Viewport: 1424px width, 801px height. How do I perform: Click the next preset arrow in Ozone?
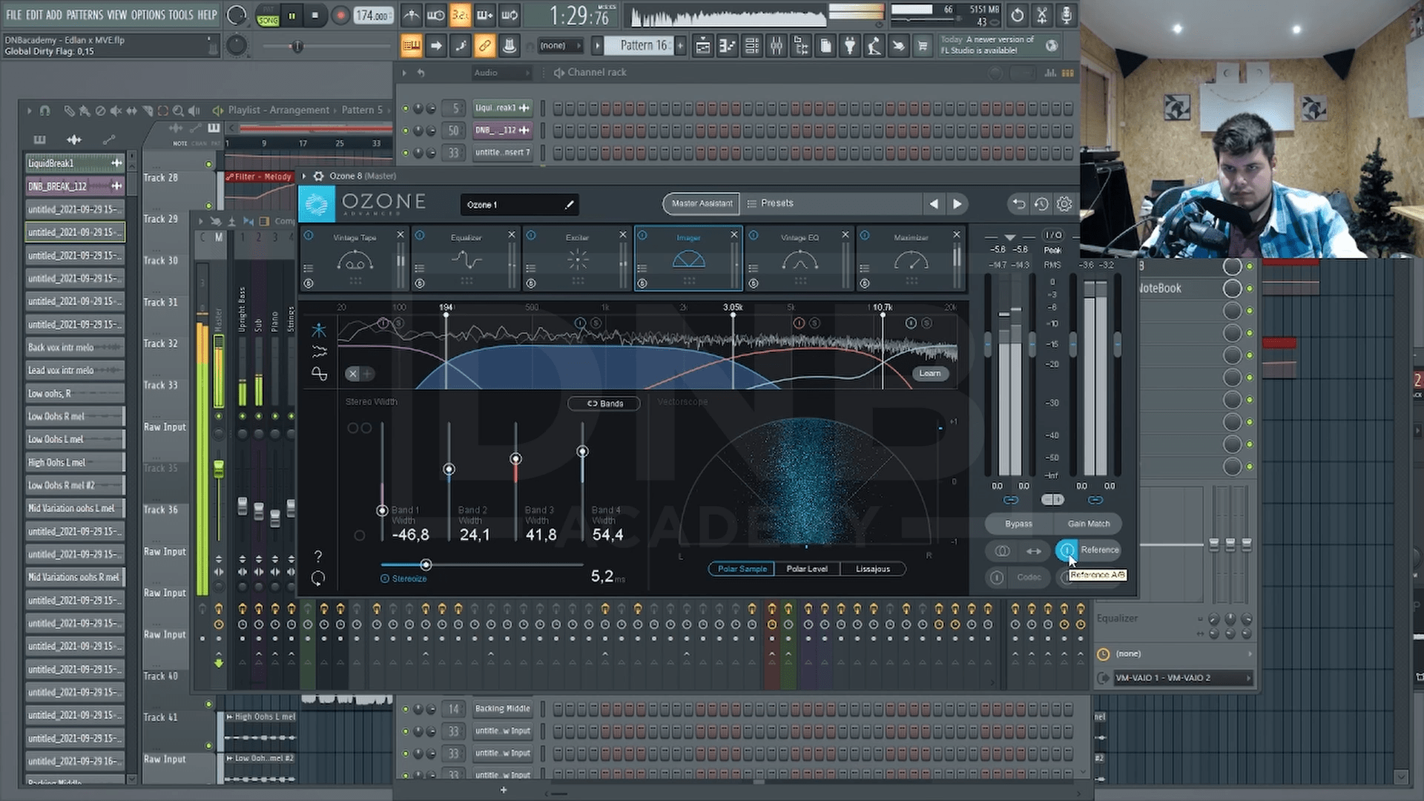pyautogui.click(x=957, y=204)
